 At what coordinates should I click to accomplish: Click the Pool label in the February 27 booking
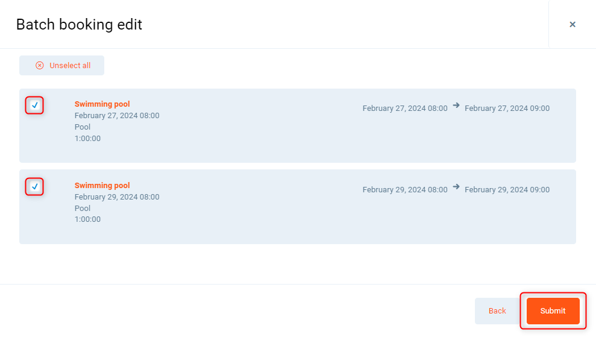click(83, 127)
